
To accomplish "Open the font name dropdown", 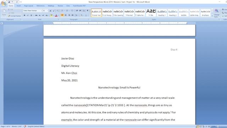I will pyautogui.click(x=41, y=11).
